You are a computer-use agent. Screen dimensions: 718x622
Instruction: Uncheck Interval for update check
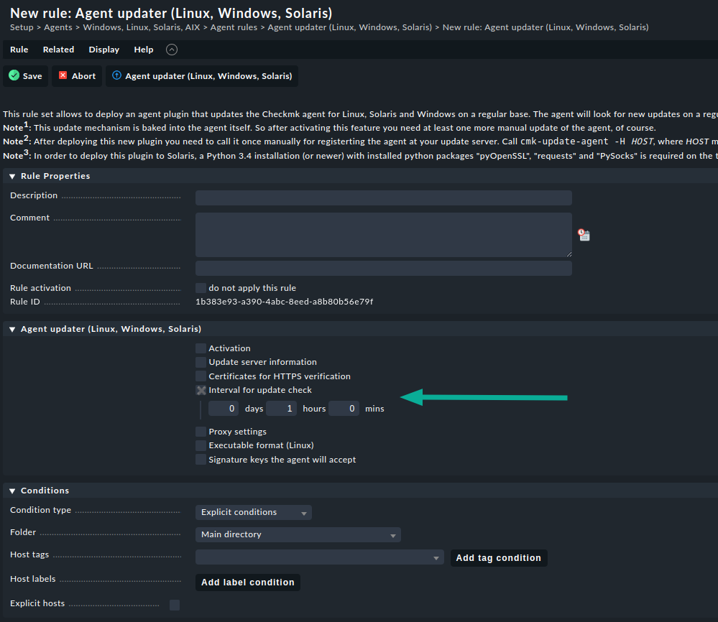point(201,390)
